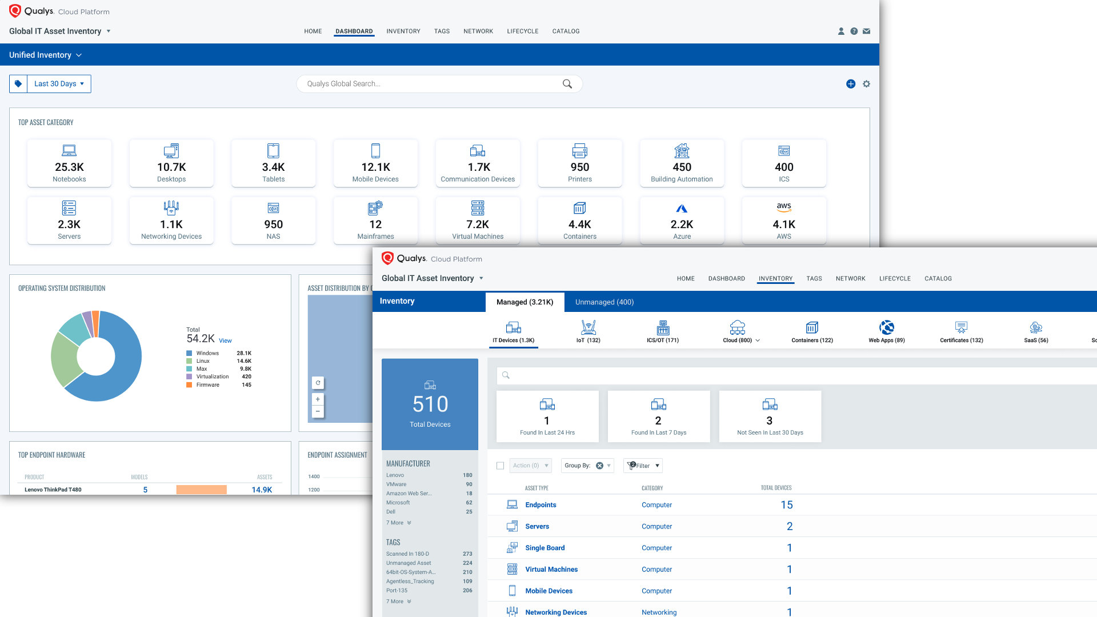Open the IoT (132) category icon
Screen dimensions: 1097x617
588,327
